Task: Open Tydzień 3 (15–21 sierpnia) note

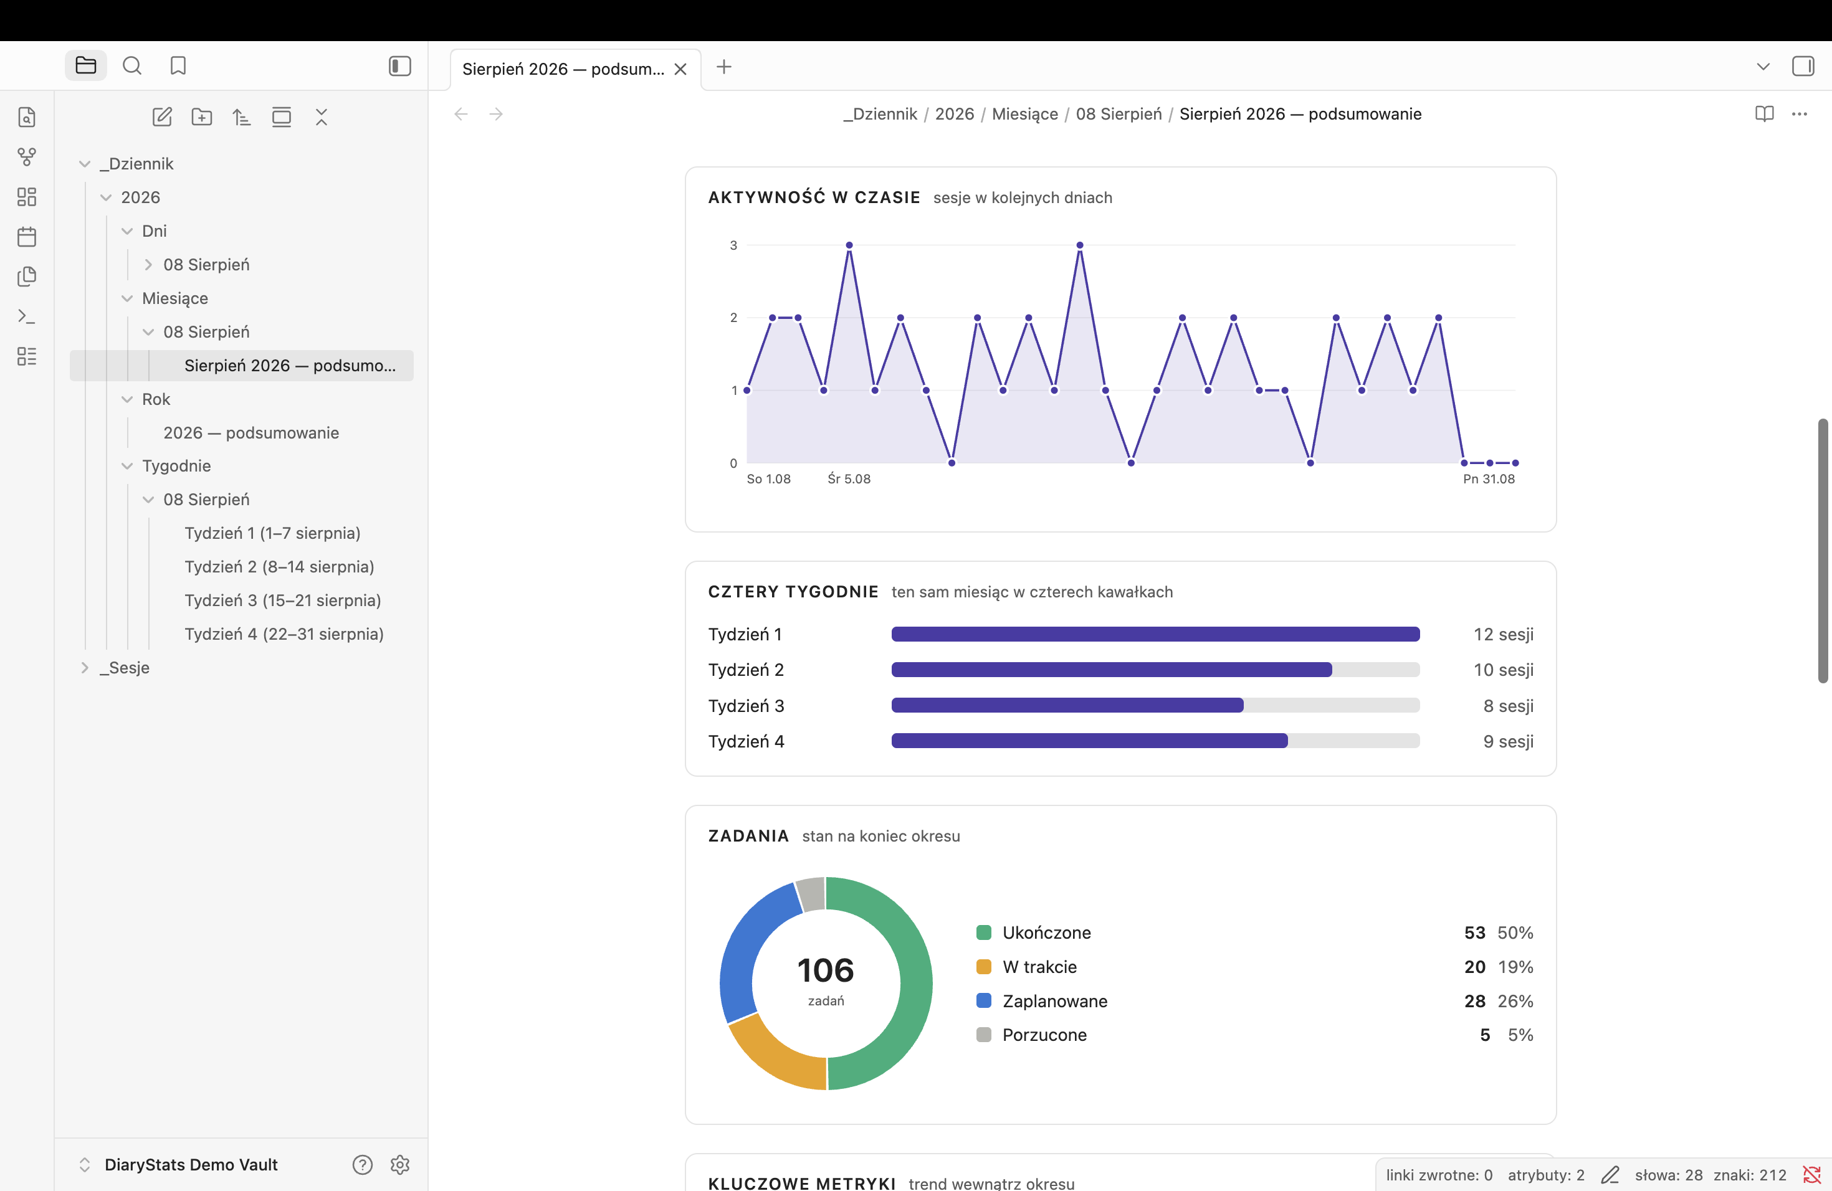Action: (282, 600)
